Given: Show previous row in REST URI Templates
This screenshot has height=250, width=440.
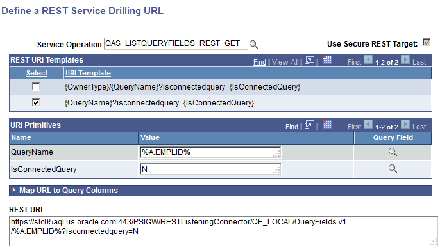Looking at the screenshot, I should 368,59.
